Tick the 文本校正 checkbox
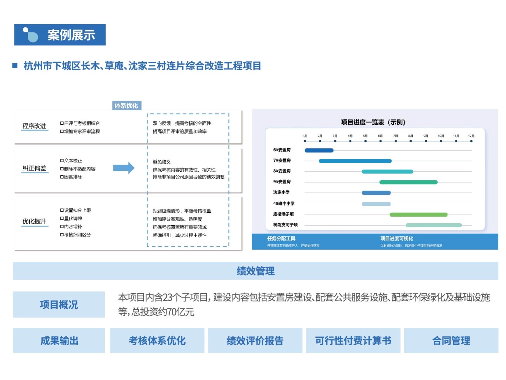Screen dimensions: 506x380 pyautogui.click(x=62, y=161)
